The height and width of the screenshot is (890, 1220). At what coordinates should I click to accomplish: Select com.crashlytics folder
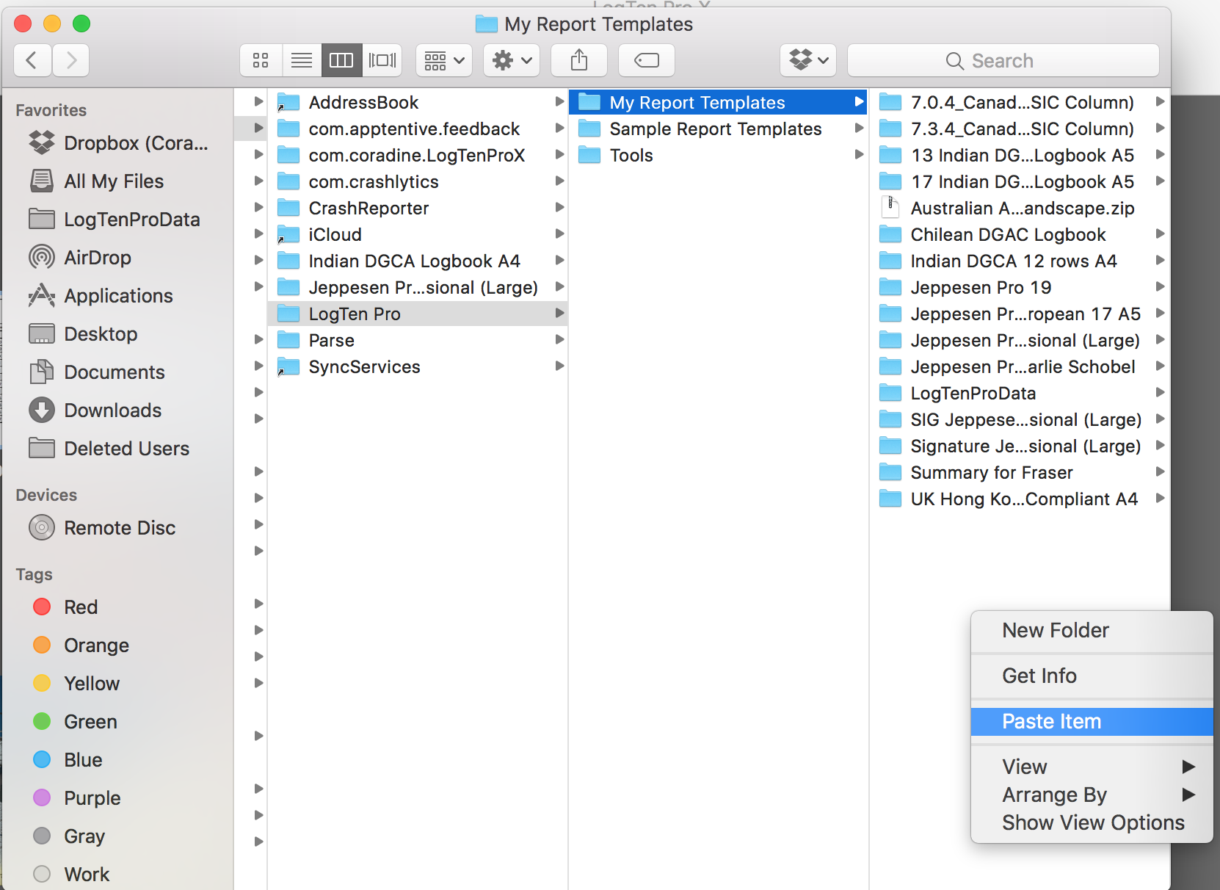point(418,181)
